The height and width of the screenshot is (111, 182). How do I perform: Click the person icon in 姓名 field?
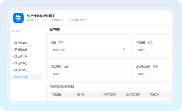point(124,50)
